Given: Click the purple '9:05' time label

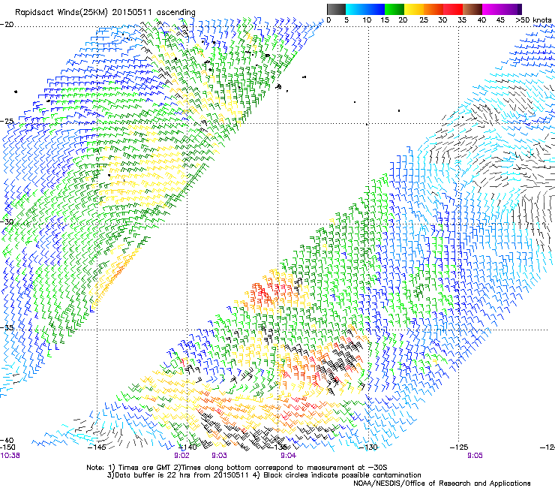Looking at the screenshot, I should (475, 456).
